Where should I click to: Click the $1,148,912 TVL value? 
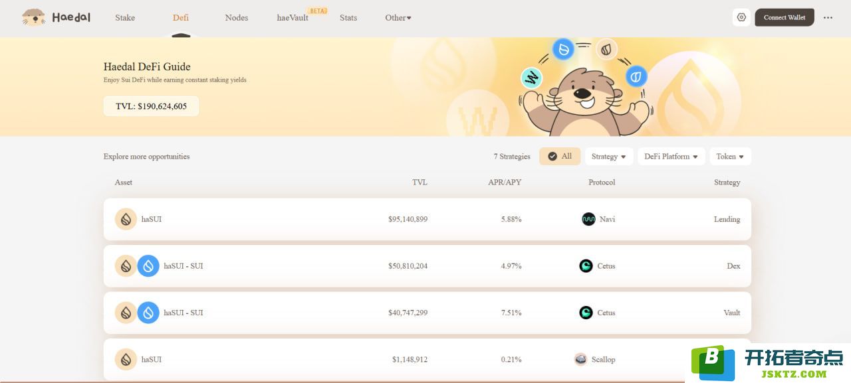[410, 359]
